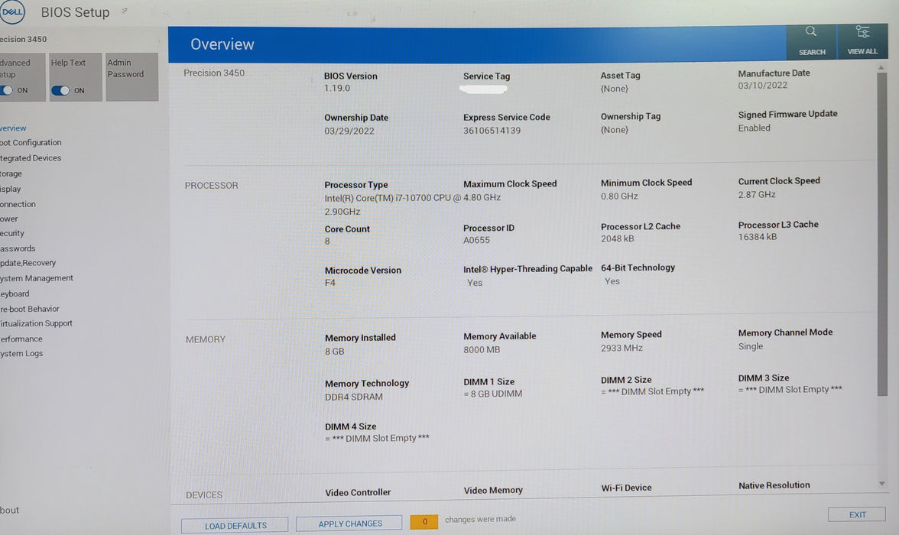Click Maximum Clock Speed 4.80 GHz
The width and height of the screenshot is (899, 535).
click(x=482, y=197)
